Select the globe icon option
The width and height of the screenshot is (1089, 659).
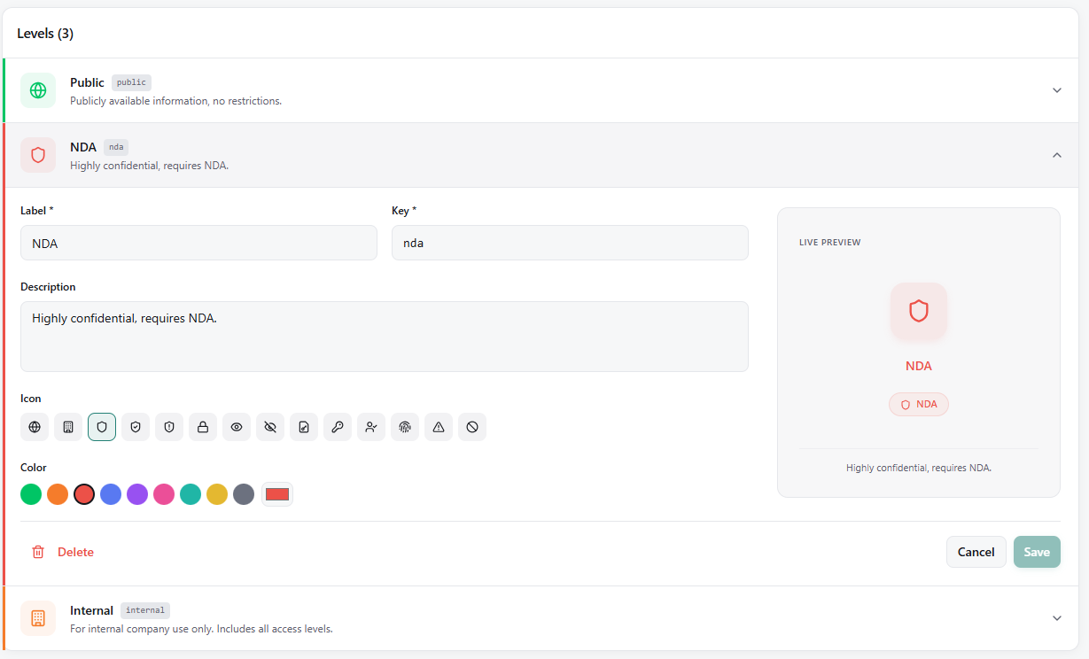(x=35, y=427)
